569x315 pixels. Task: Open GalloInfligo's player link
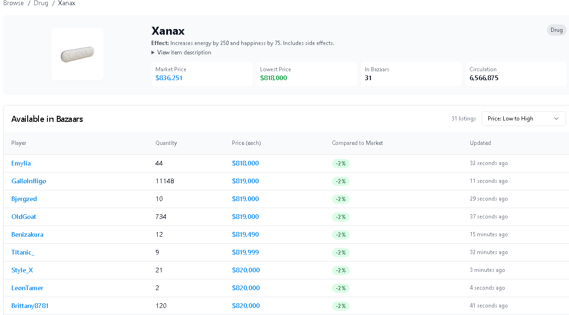coord(29,181)
